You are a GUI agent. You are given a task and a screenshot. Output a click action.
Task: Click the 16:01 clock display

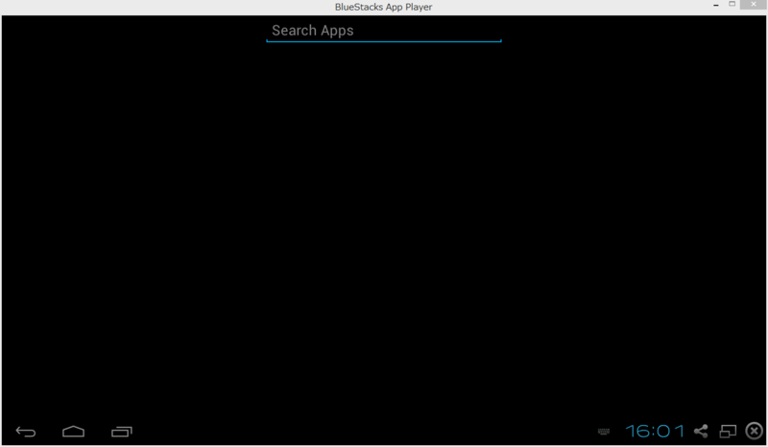coord(655,431)
